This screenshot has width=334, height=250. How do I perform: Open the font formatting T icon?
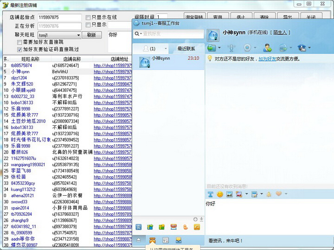[x=211, y=194]
